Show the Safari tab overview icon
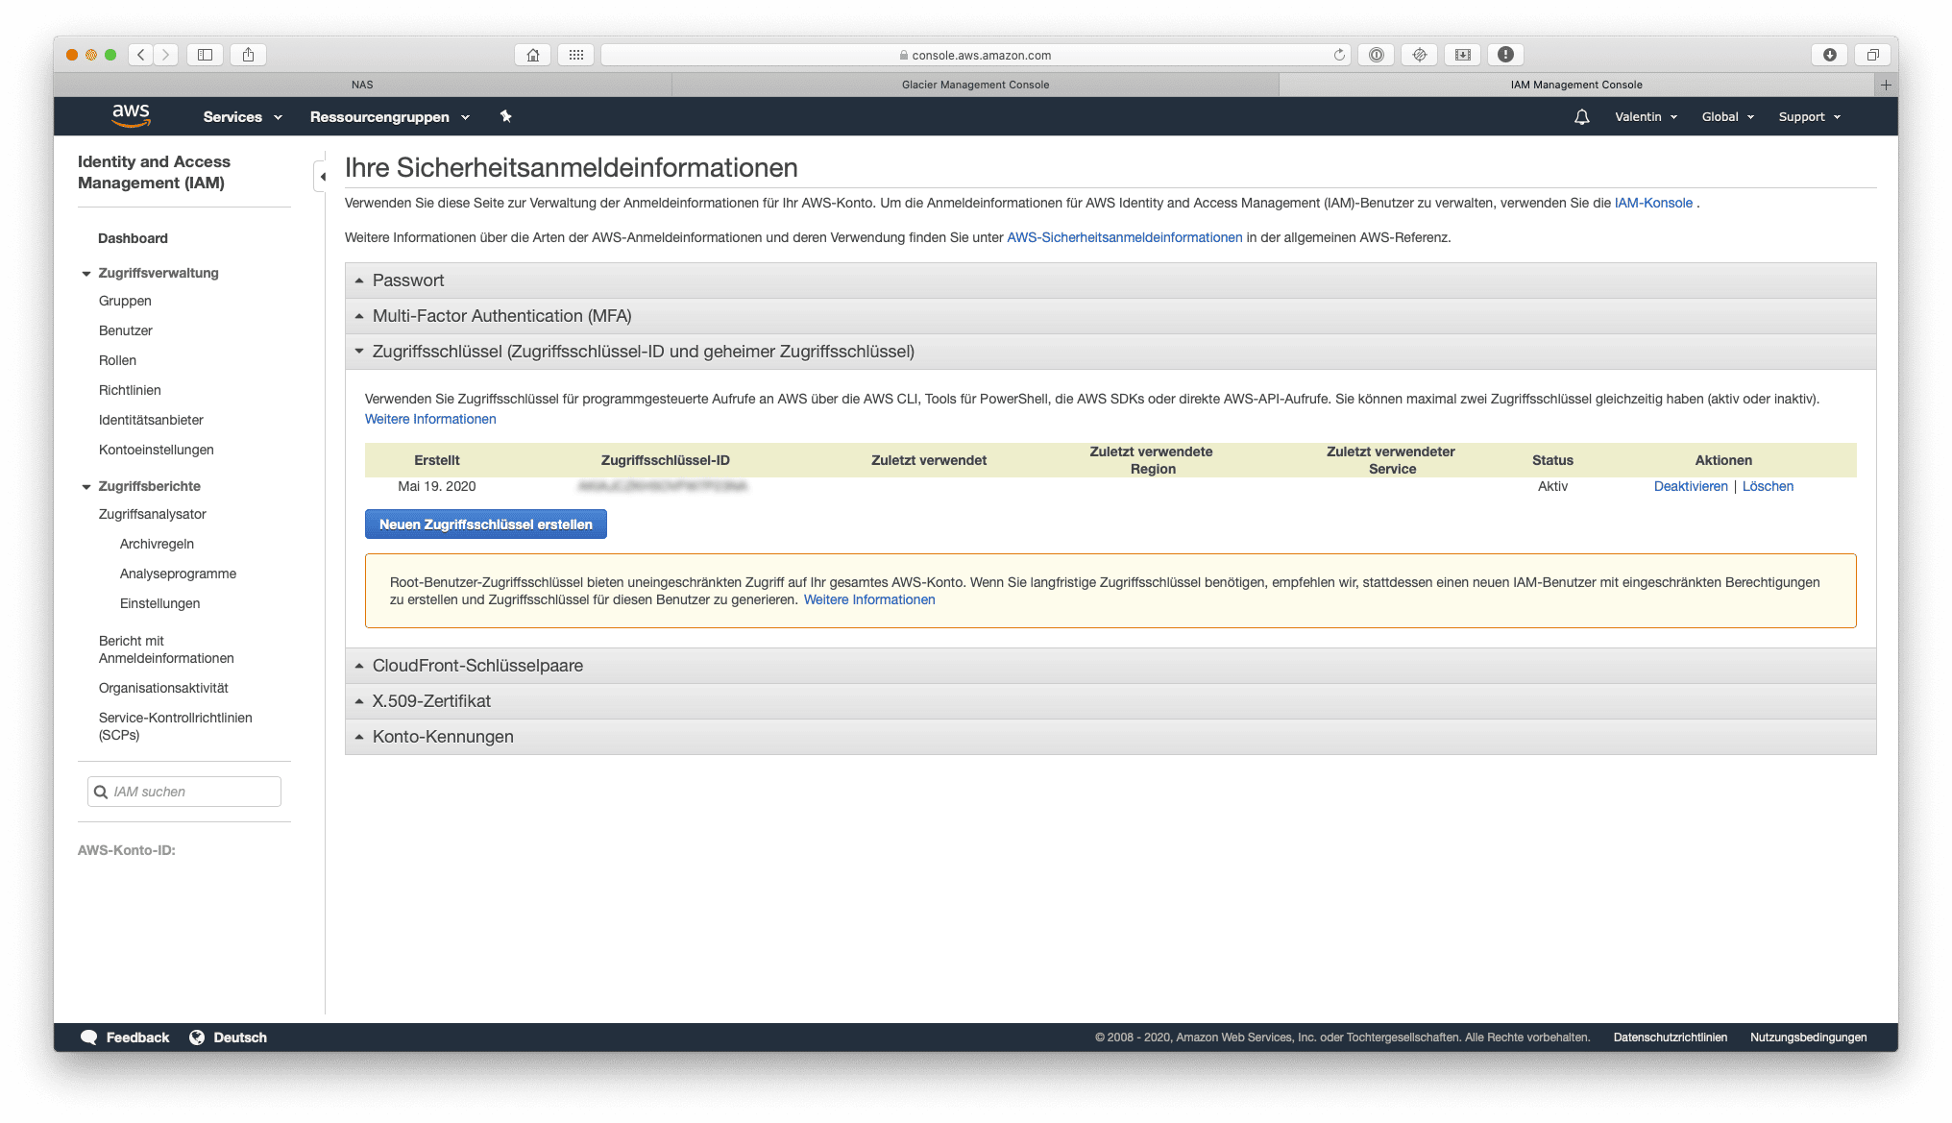1952x1123 pixels. pyautogui.click(x=1872, y=55)
